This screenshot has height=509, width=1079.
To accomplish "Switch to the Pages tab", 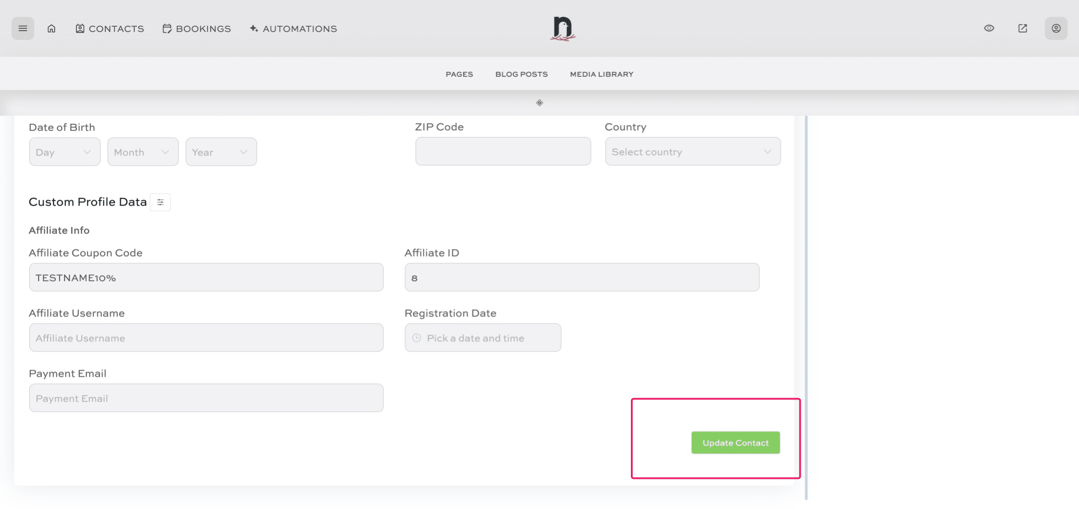I will (x=459, y=74).
